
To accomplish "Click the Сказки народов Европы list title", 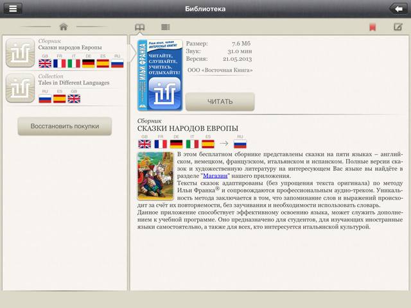I will pos(70,47).
